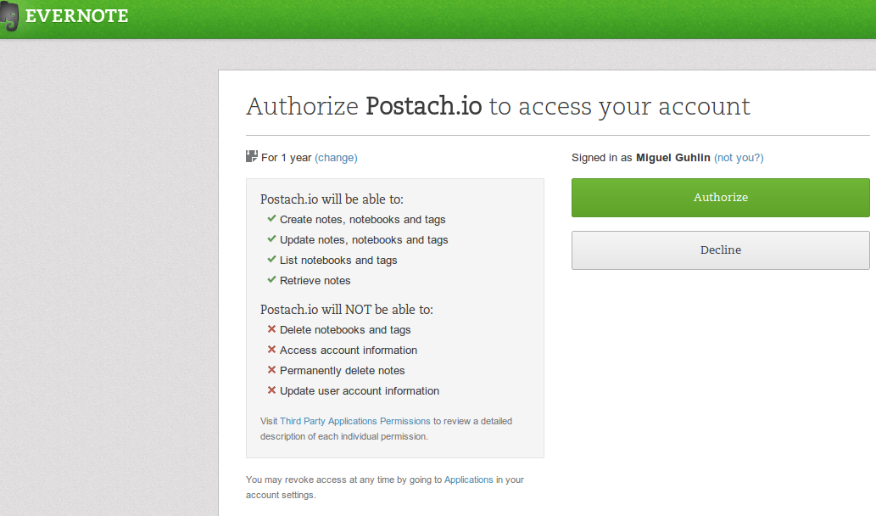Click the 'Authorize Postach.io to access your account' heading
This screenshot has width=876, height=516.
498,106
